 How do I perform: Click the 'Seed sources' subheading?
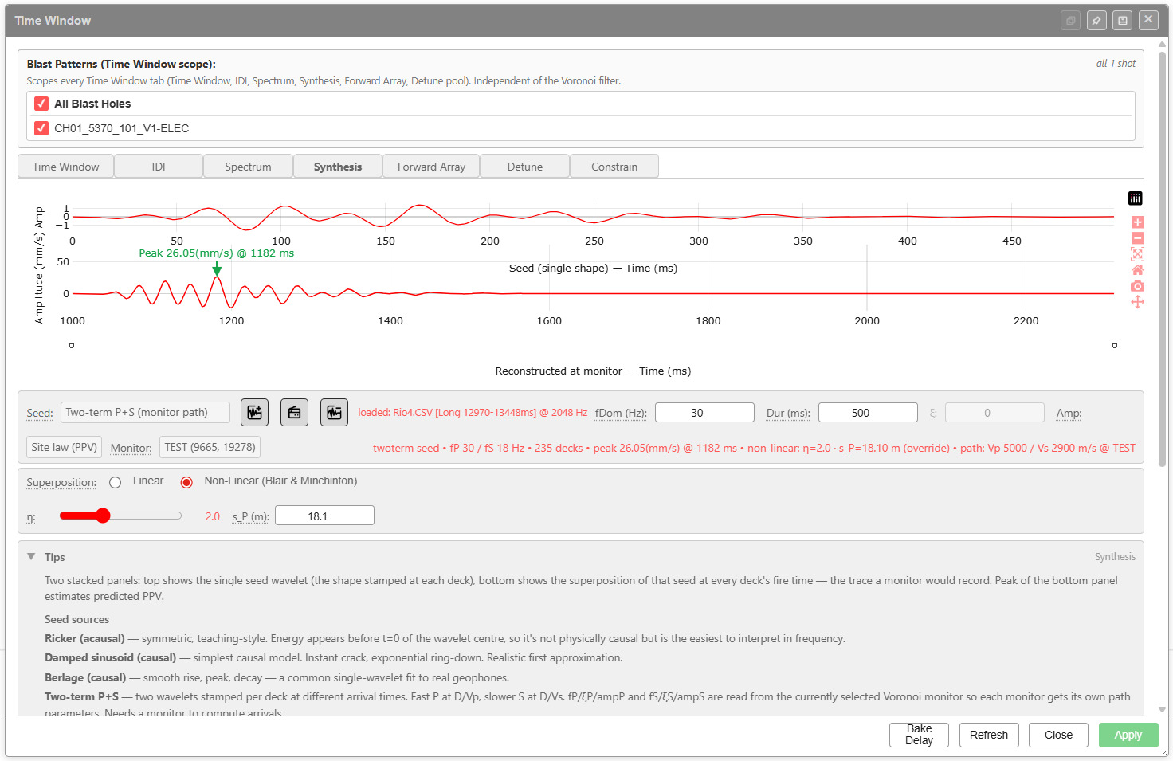coord(76,619)
